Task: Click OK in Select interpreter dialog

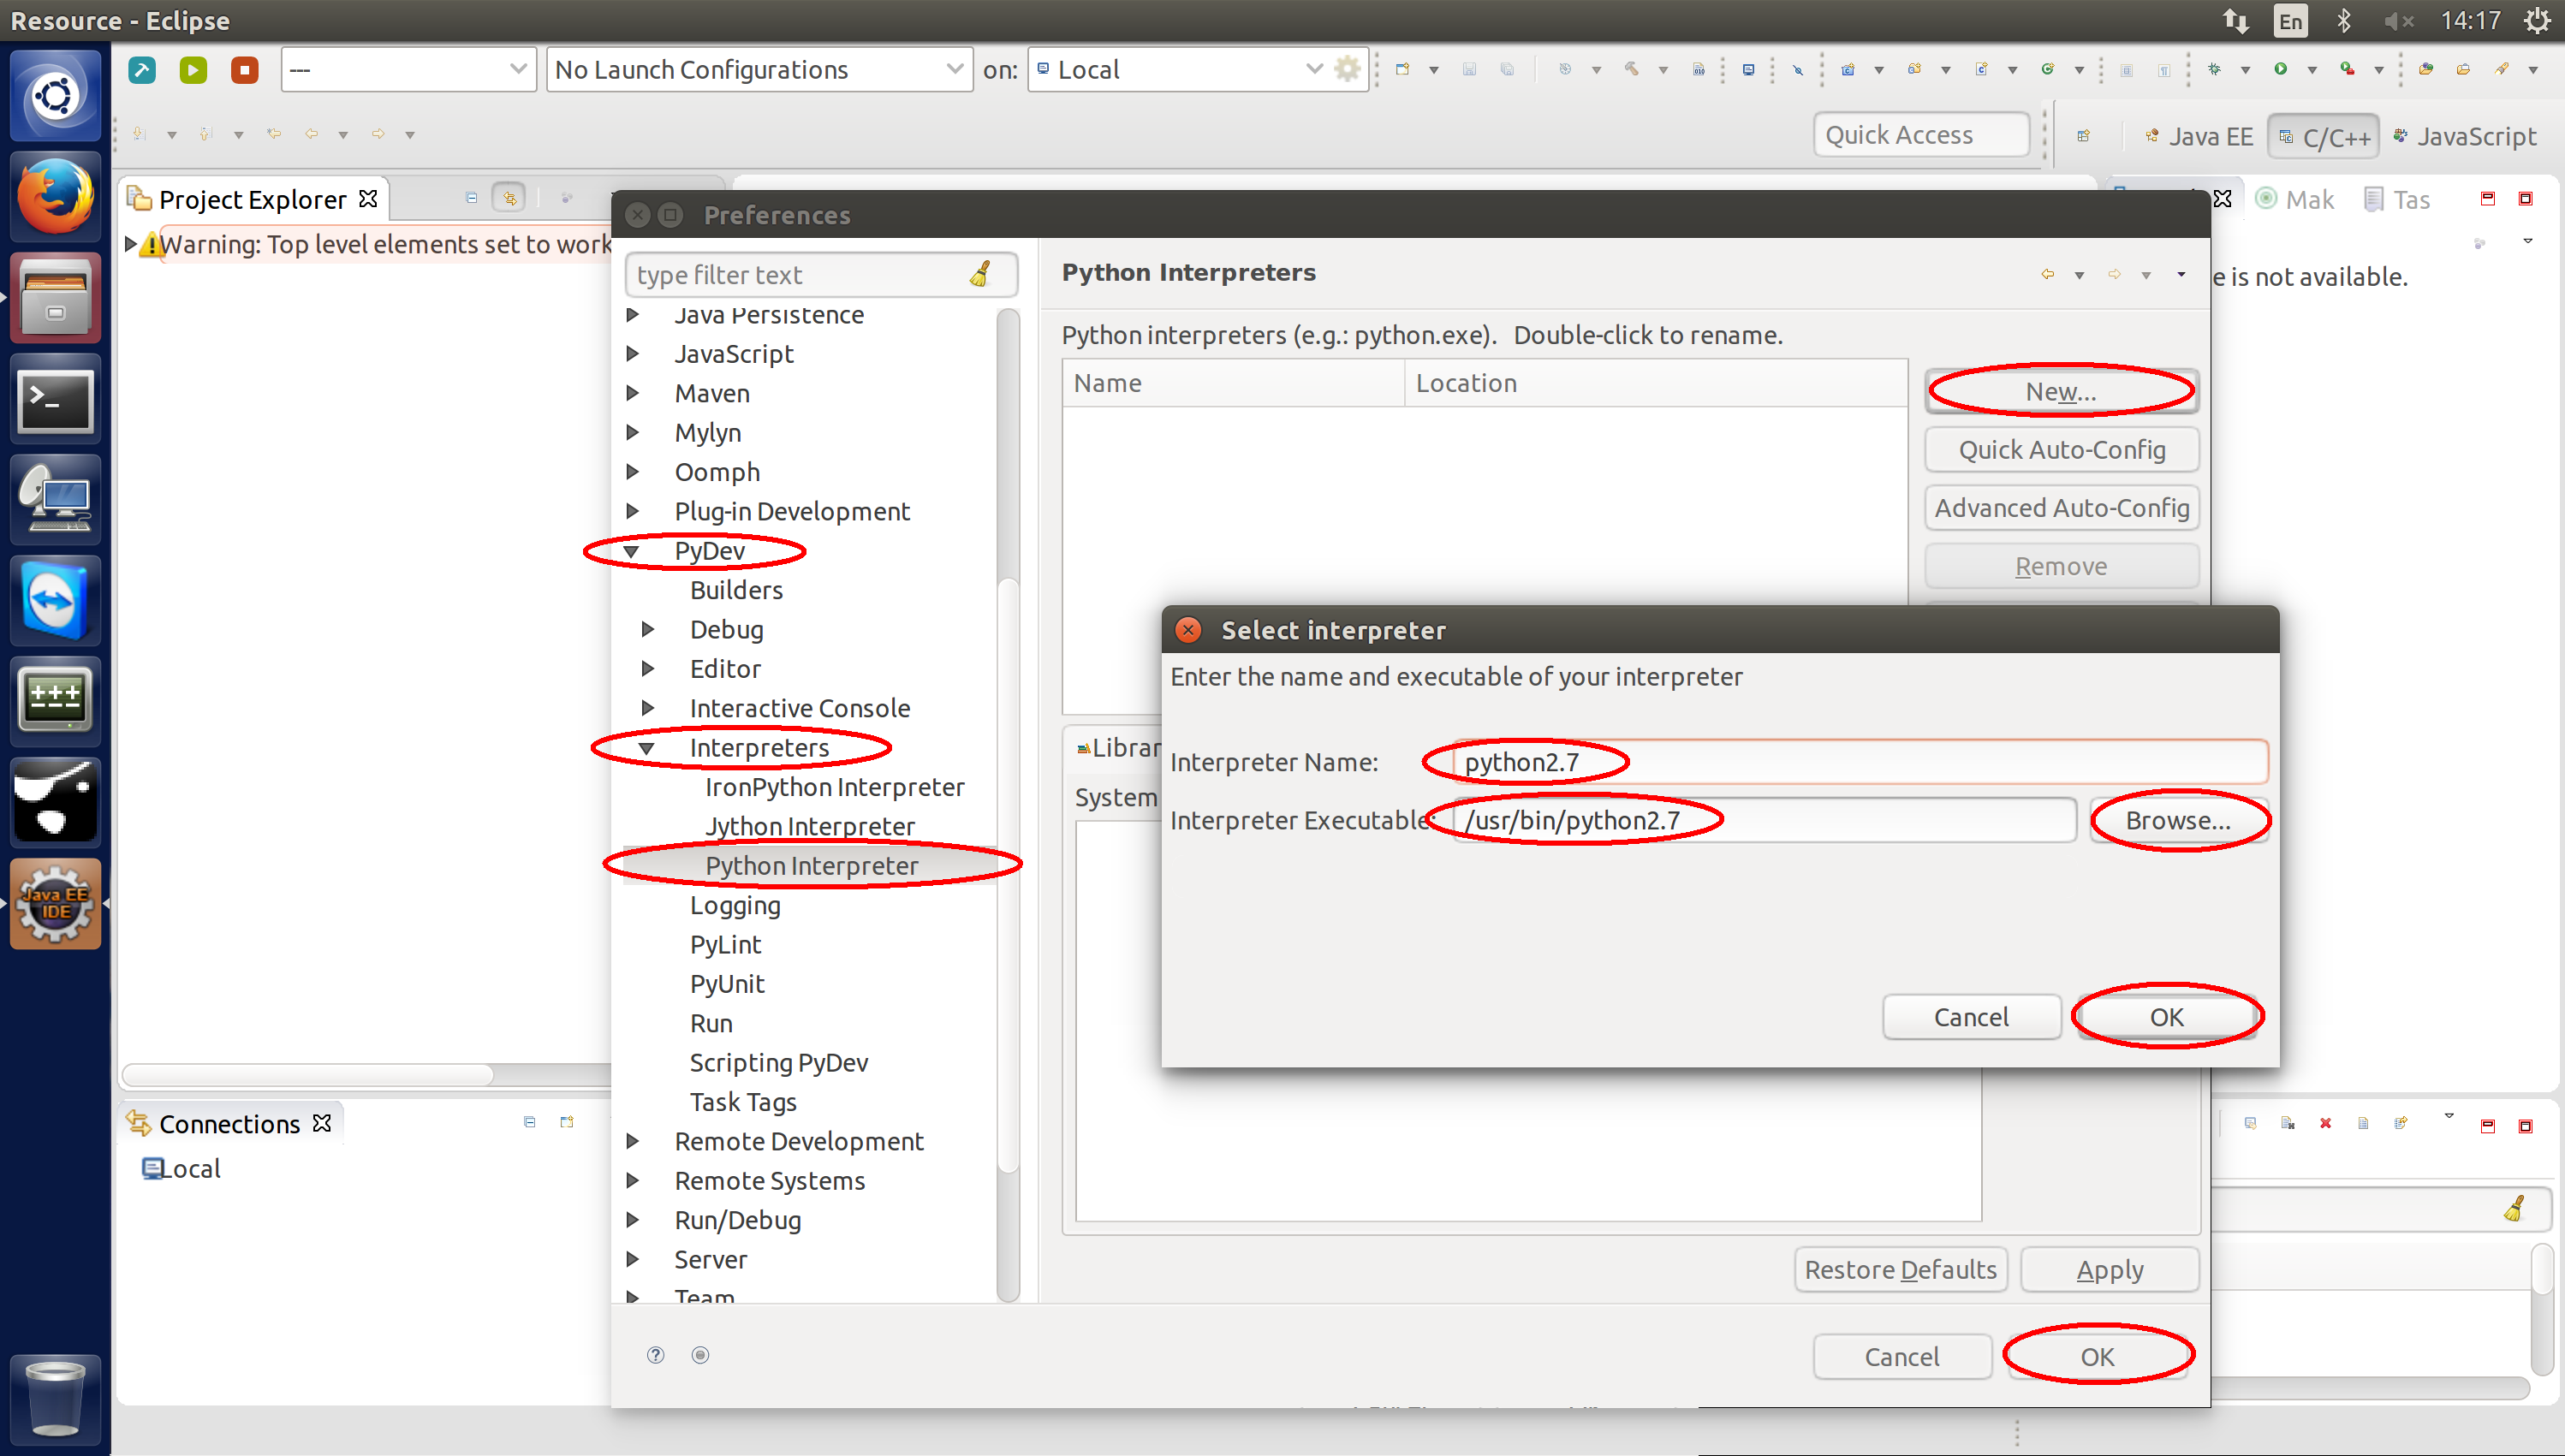Action: click(x=2166, y=1017)
